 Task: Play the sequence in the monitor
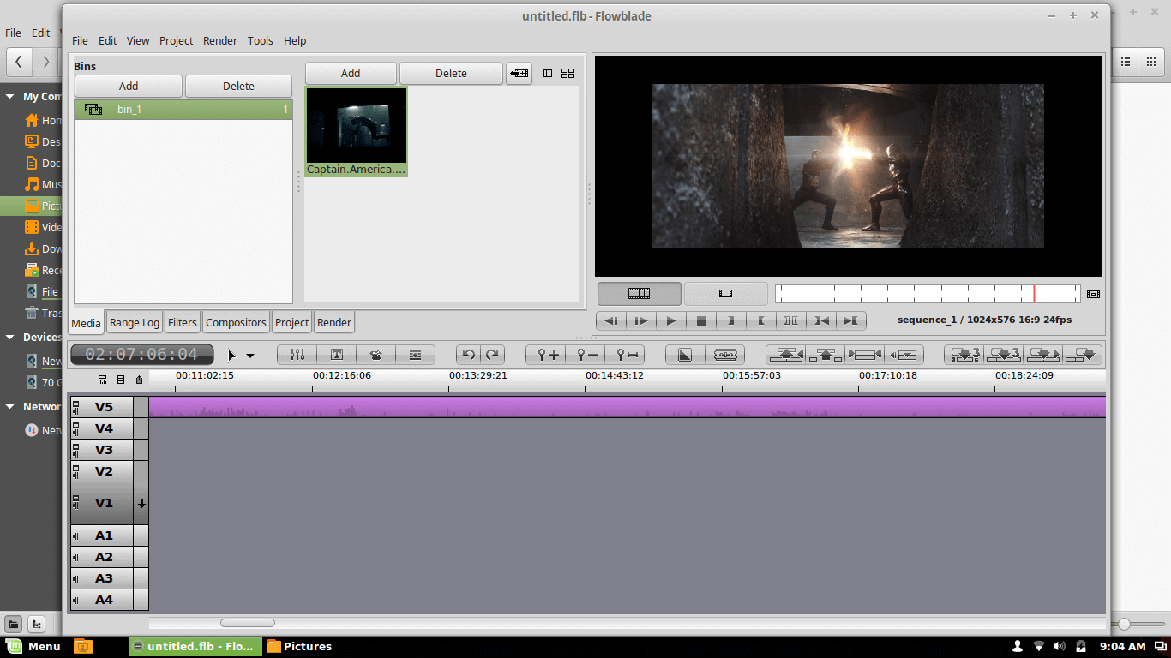pyautogui.click(x=671, y=320)
